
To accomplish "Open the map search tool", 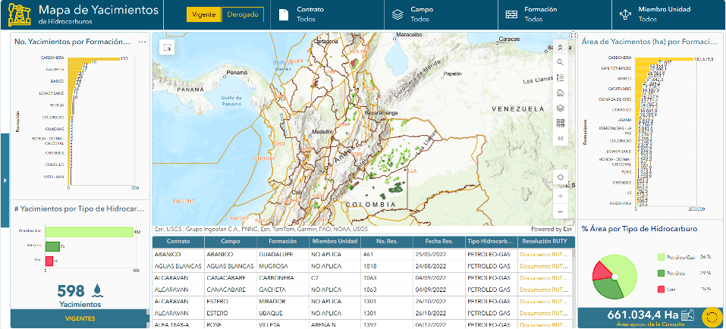I will (560, 61).
